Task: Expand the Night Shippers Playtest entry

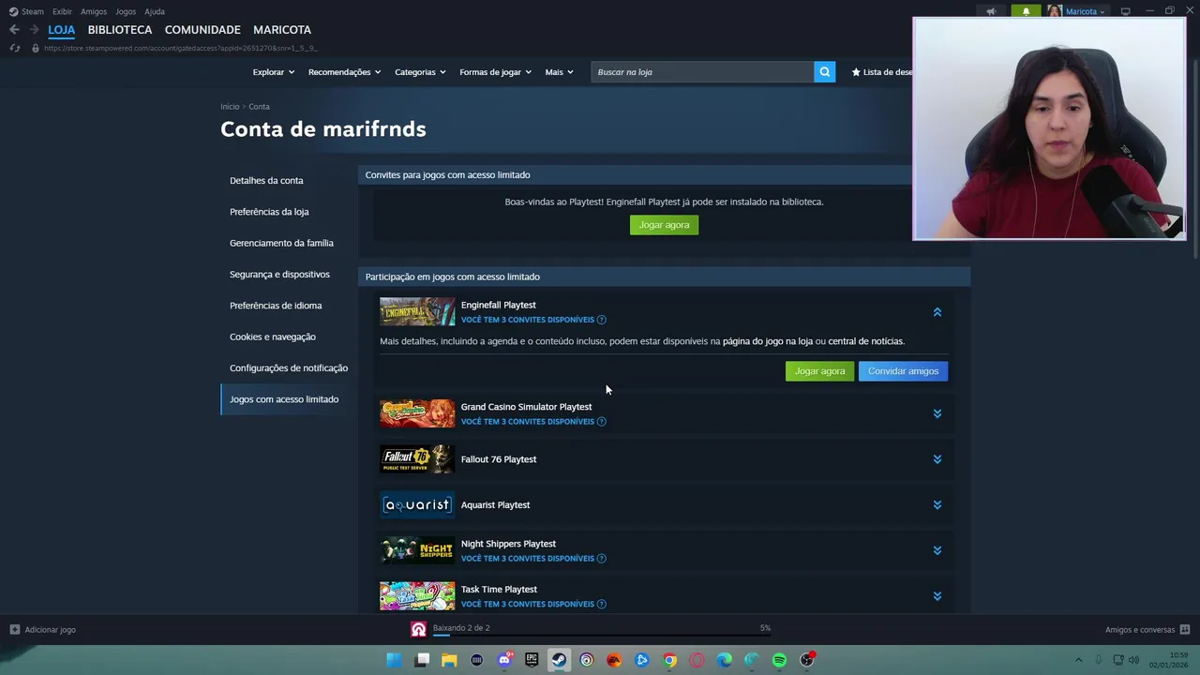Action: click(x=937, y=550)
